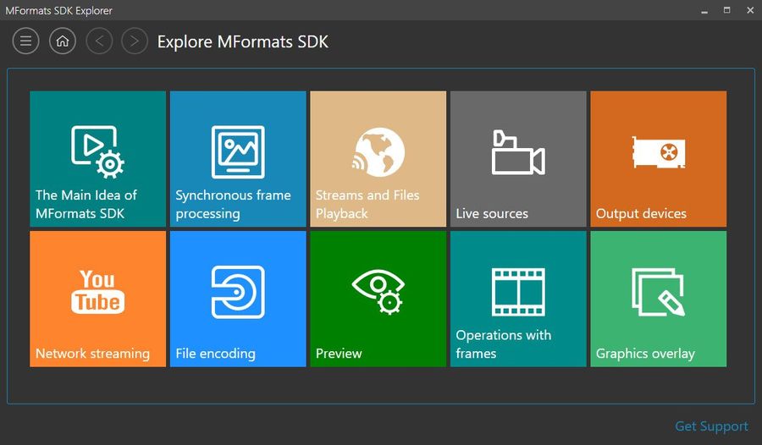Image resolution: width=762 pixels, height=445 pixels.
Task: Open The Main Idea of MFormats SDK tile
Action: pyautogui.click(x=97, y=159)
